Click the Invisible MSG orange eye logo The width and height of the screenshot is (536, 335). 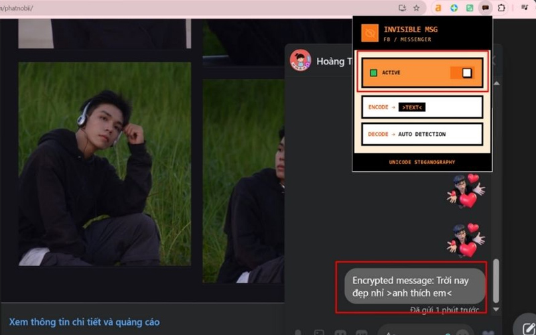pos(370,33)
